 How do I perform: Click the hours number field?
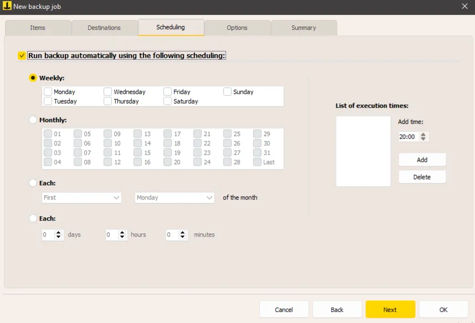[112, 234]
